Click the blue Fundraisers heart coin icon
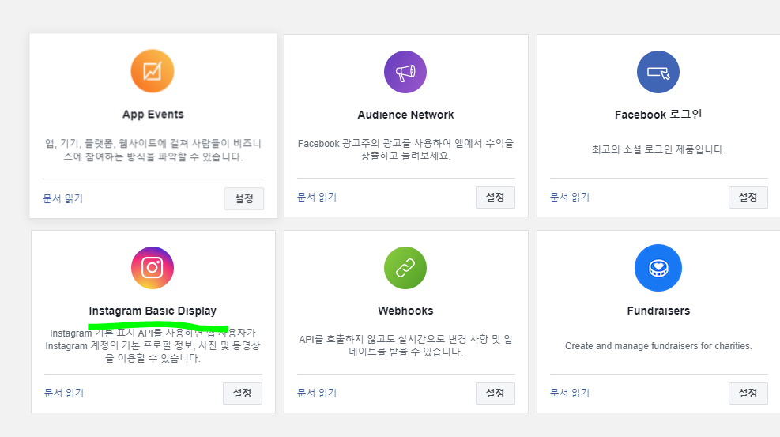 [x=658, y=268]
